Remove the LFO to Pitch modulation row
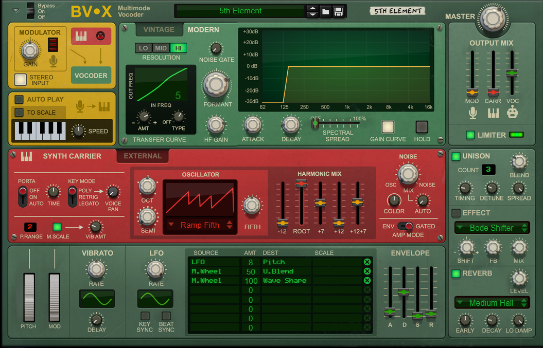This screenshot has width=543, height=348. [367, 262]
